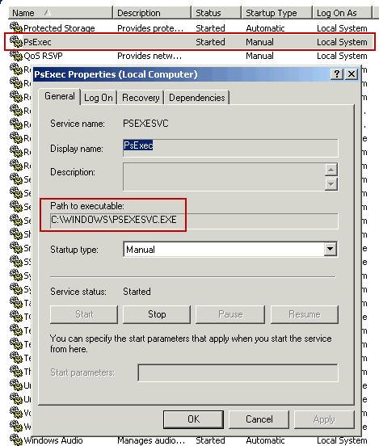Click the OK button
379x446 pixels.
coord(193,419)
